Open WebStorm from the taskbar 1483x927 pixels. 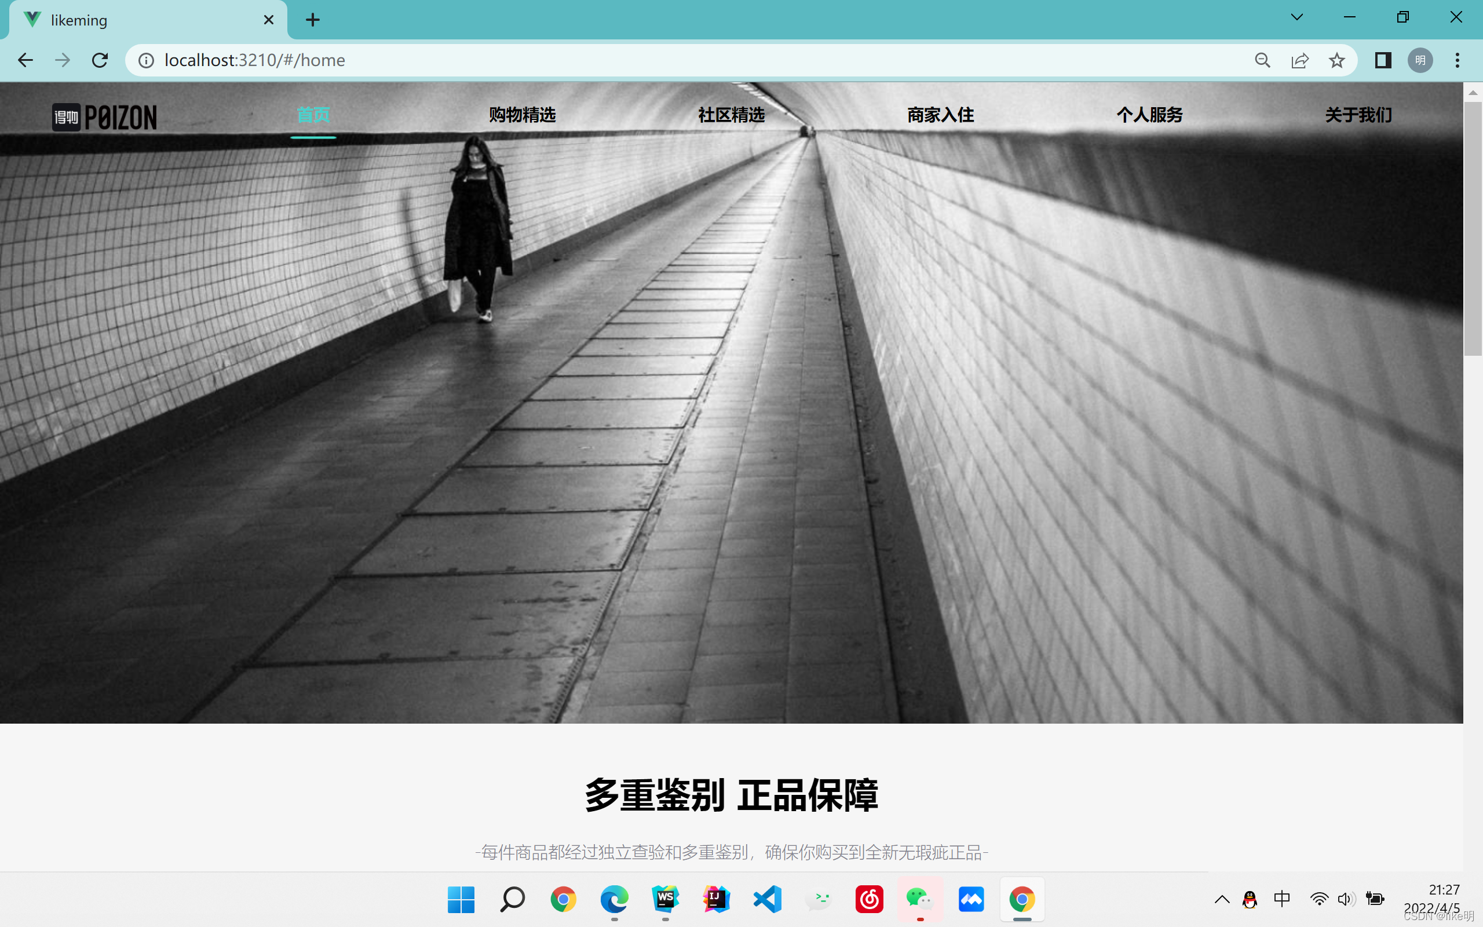click(666, 899)
